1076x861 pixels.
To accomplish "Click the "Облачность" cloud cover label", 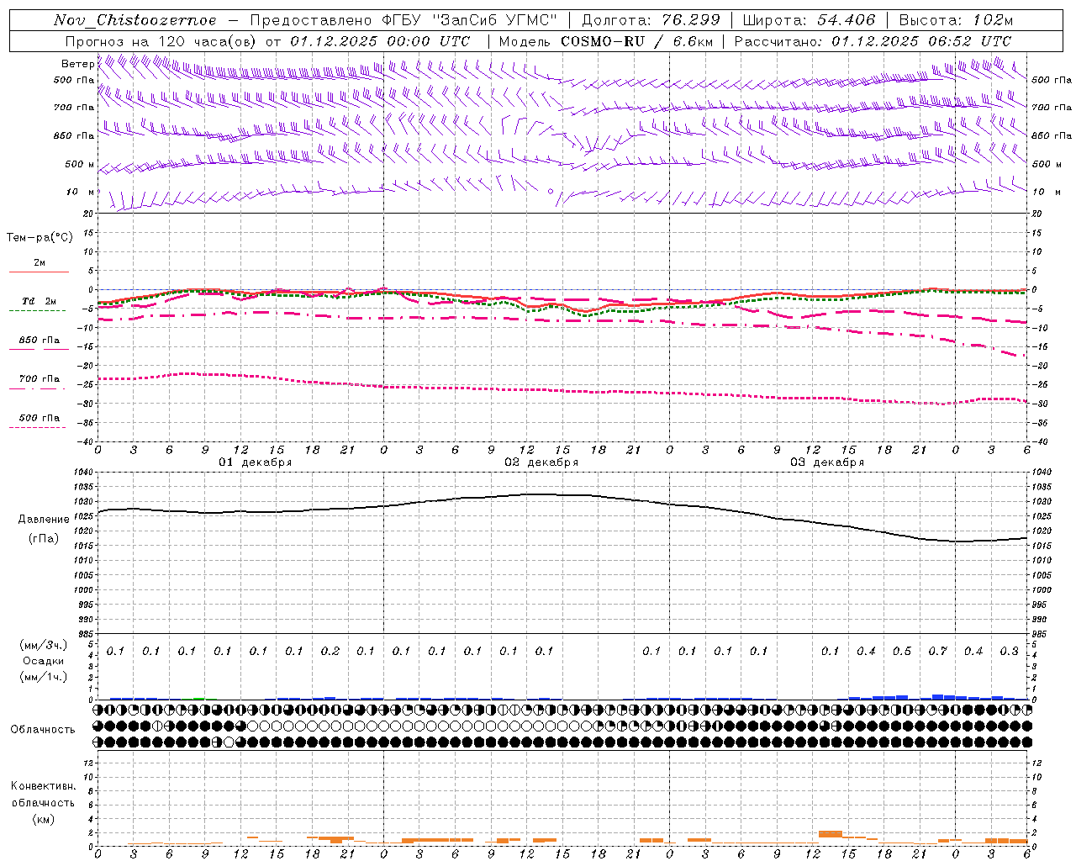I will pos(43,730).
